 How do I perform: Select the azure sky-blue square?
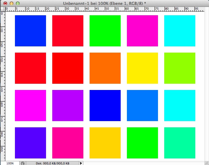coord(142,106)
